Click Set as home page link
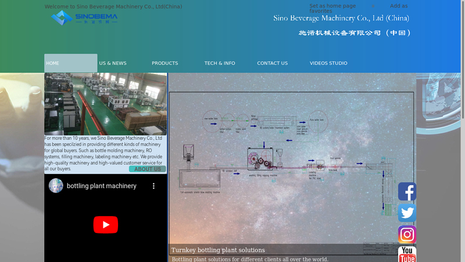 click(x=332, y=6)
